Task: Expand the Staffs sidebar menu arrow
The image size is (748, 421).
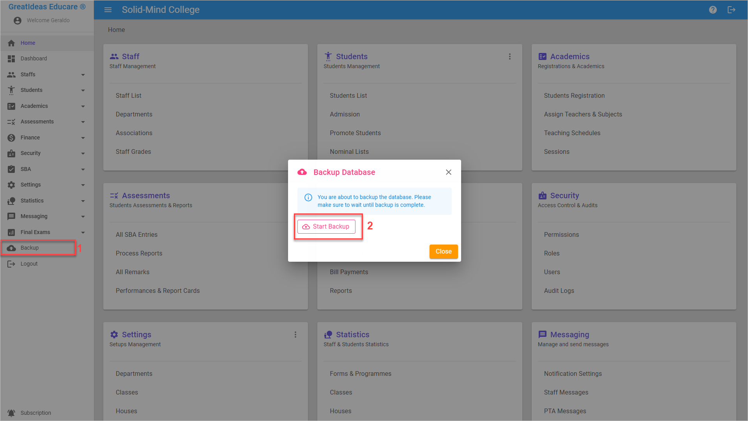Action: pyautogui.click(x=83, y=75)
